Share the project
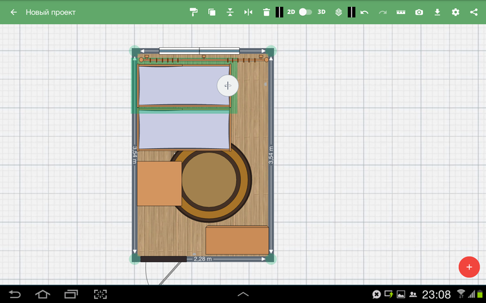Image resolution: width=486 pixels, height=303 pixels. [x=473, y=12]
